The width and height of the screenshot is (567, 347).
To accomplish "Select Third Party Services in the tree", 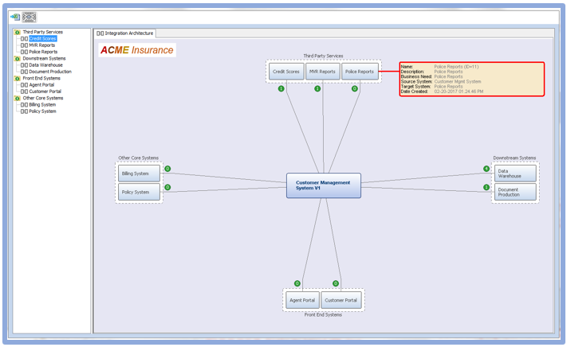I will coord(43,32).
